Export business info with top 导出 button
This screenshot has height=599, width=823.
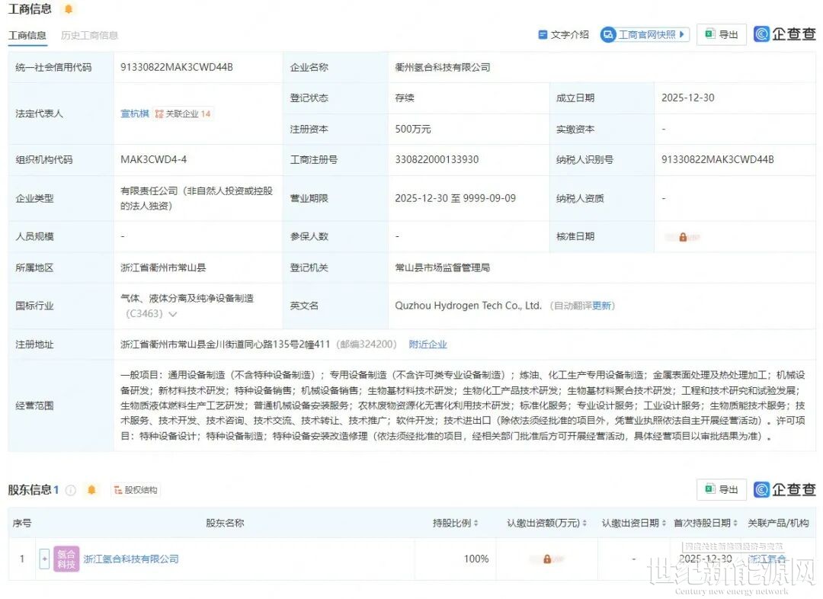click(x=721, y=34)
